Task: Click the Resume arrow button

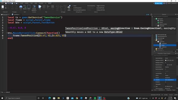Action: [48, 7]
